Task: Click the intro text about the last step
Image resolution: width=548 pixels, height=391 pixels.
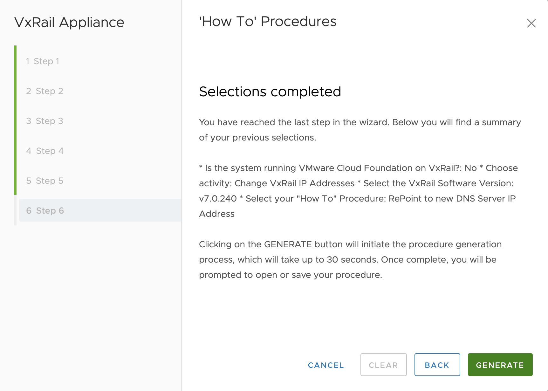Action: click(x=360, y=130)
